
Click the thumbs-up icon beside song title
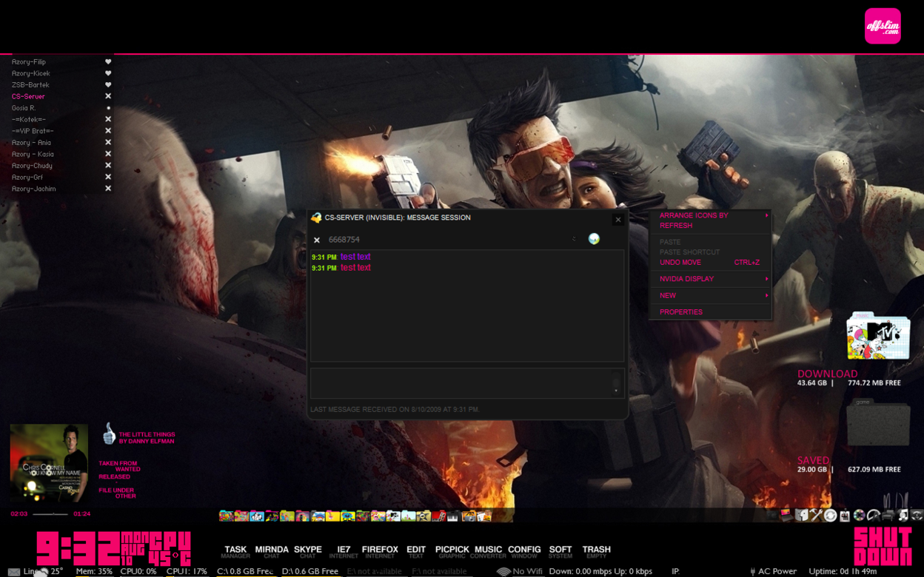coord(108,433)
